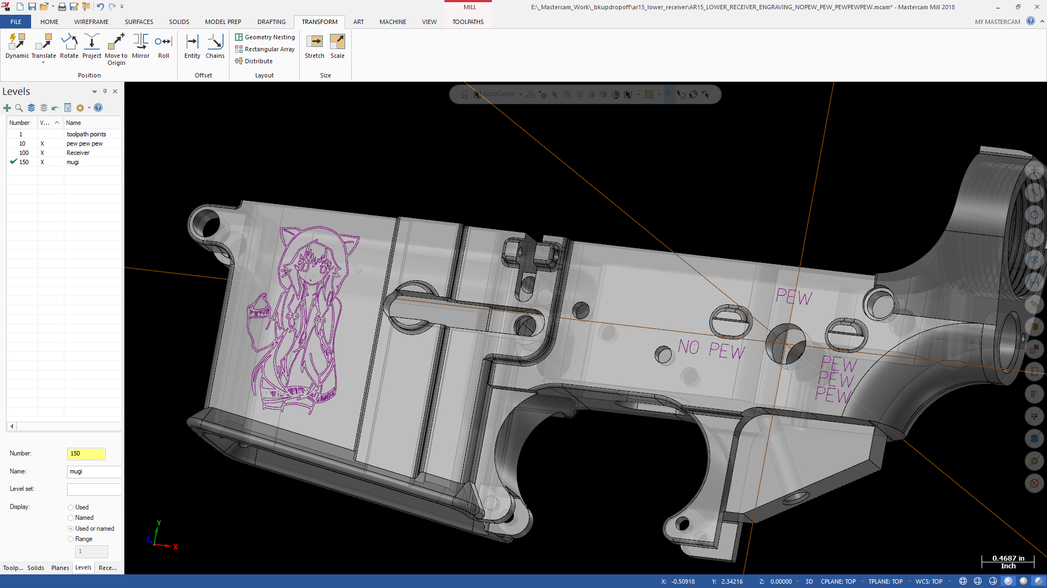This screenshot has height=588, width=1047.
Task: Click MY MASTERCAM link
Action: (997, 22)
